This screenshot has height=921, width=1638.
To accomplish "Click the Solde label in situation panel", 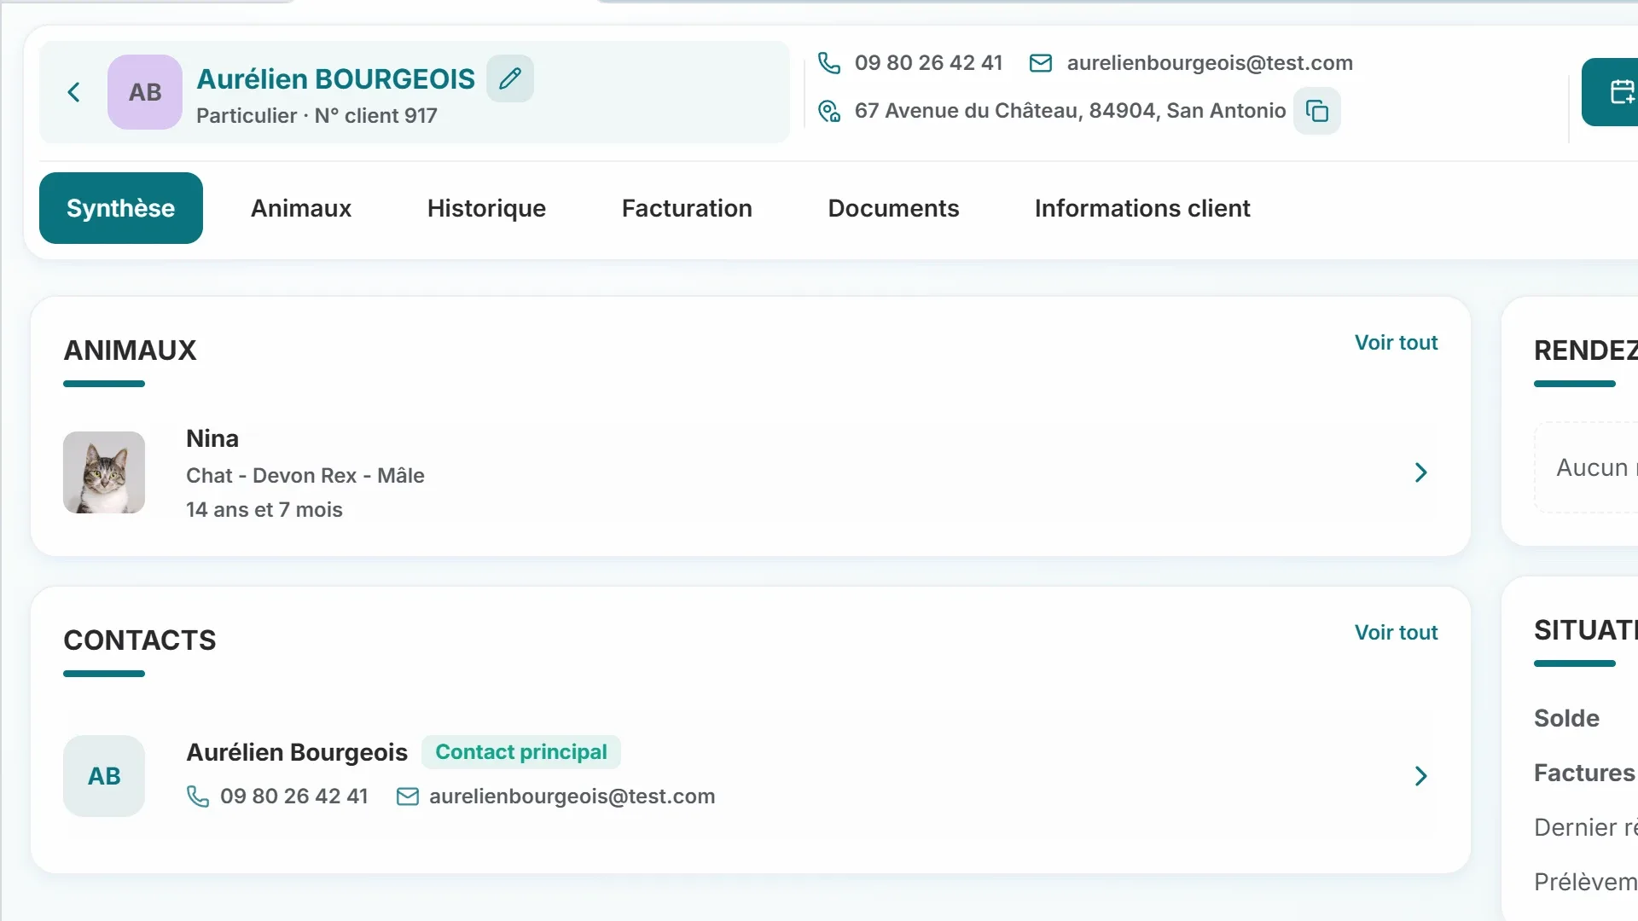I will 1566,718.
